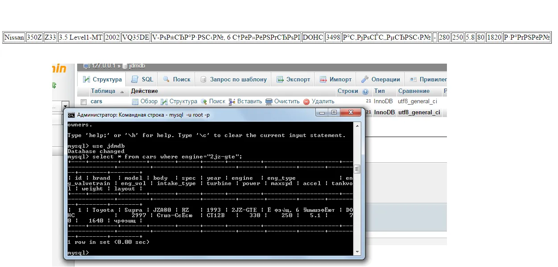Image resolution: width=558 pixels, height=267 pixels.
Task: Open the SQL tab in phpMyAdmin
Action: pyautogui.click(x=142, y=80)
